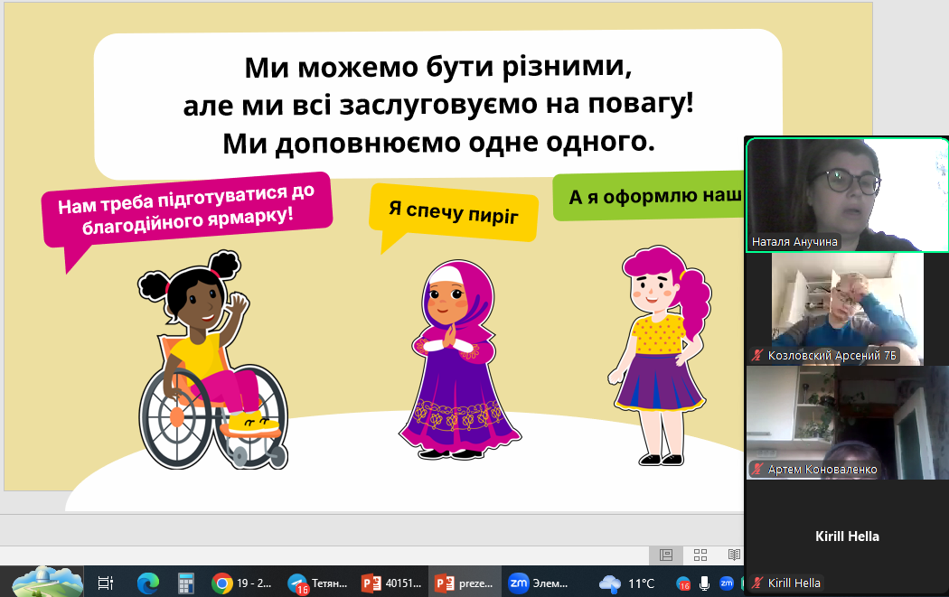Click muted mic icon for Козловский Арсений
949x597 pixels.
coord(757,355)
